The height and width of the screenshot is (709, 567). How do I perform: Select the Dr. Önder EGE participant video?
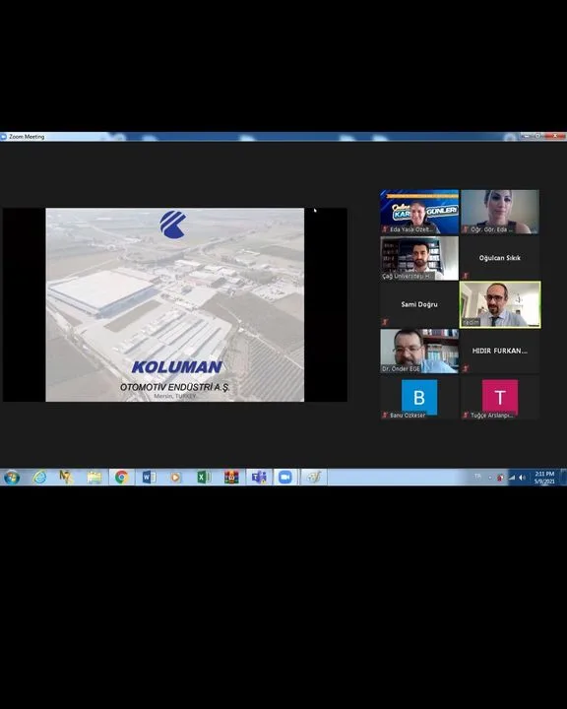(419, 352)
